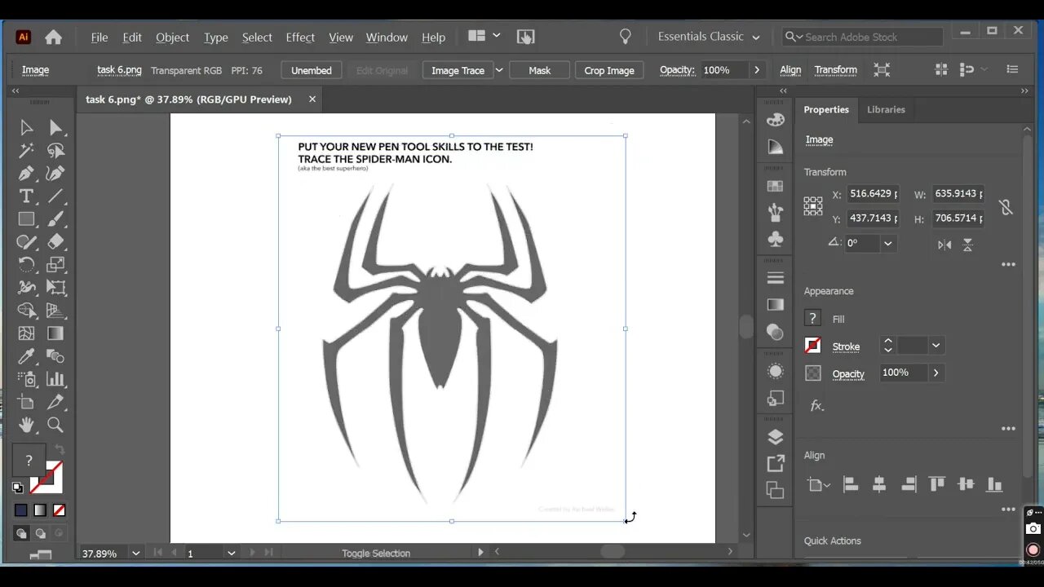Screen dimensions: 1044x587
Task: Select the Hand tool
Action: (x=26, y=425)
